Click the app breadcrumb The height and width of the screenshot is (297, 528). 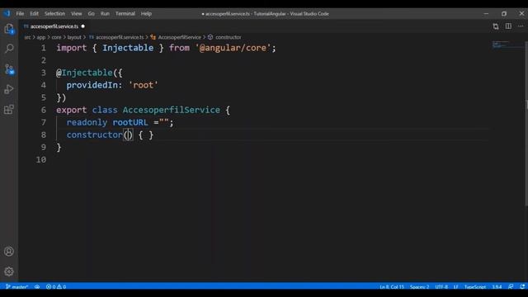(41, 37)
